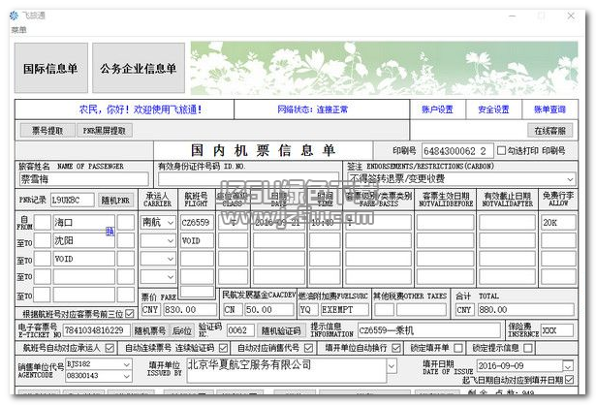This screenshot has width=596, height=405.
Task: Open the 菜单 menu
Action: tap(18, 30)
